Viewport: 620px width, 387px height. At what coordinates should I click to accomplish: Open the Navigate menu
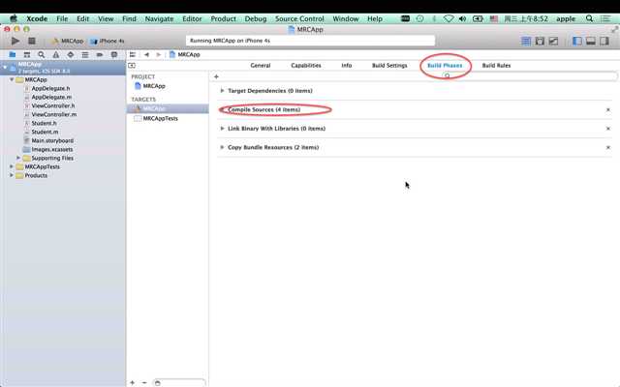click(x=159, y=18)
